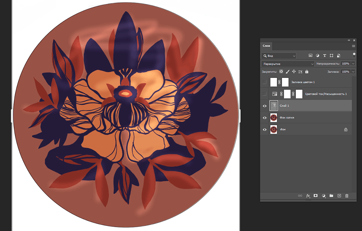Toggle the layer filtering on/off switch
Screen dimensions: 362x231
pos(354,55)
